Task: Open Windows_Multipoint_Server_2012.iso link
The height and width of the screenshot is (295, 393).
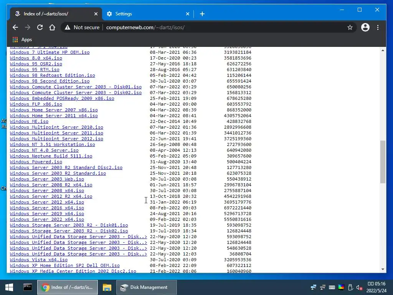Action: [57, 139]
